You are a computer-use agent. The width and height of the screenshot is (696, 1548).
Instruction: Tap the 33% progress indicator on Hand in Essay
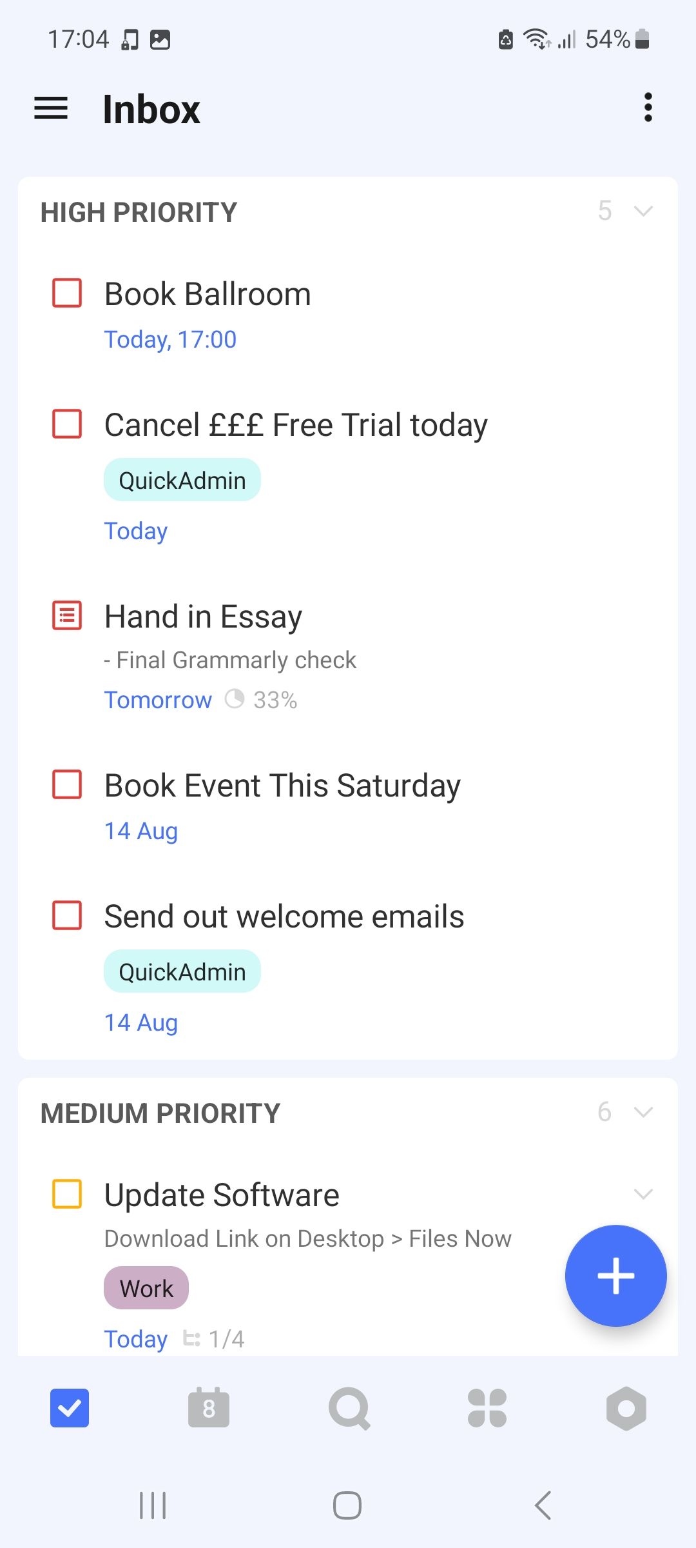tap(262, 700)
